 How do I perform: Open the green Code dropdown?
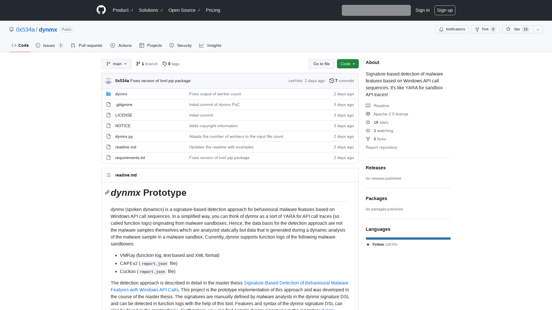click(x=348, y=64)
